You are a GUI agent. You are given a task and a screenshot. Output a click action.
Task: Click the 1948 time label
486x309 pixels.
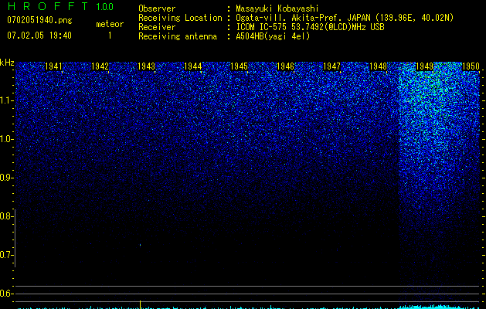pyautogui.click(x=378, y=66)
